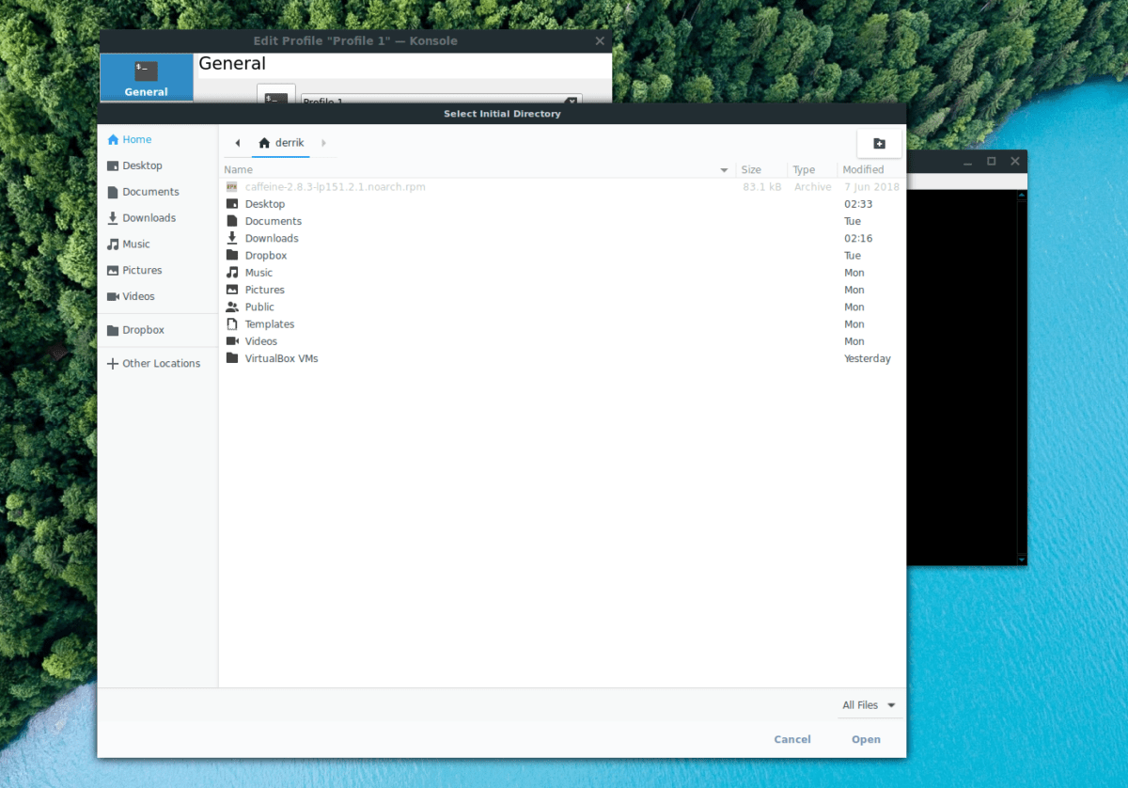Image resolution: width=1128 pixels, height=788 pixels.
Task: Click the derrik path breadcrumb
Action: pos(282,143)
